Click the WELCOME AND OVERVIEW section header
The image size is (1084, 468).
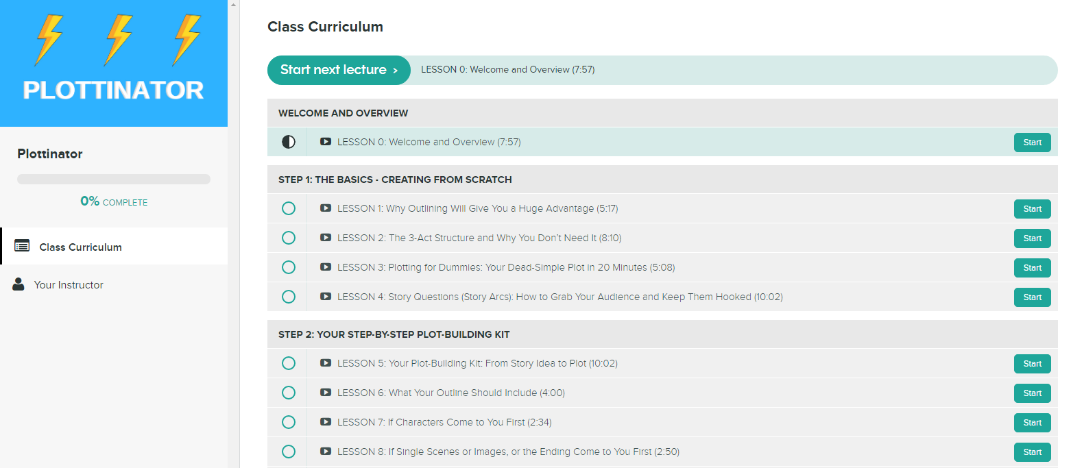[x=662, y=113]
